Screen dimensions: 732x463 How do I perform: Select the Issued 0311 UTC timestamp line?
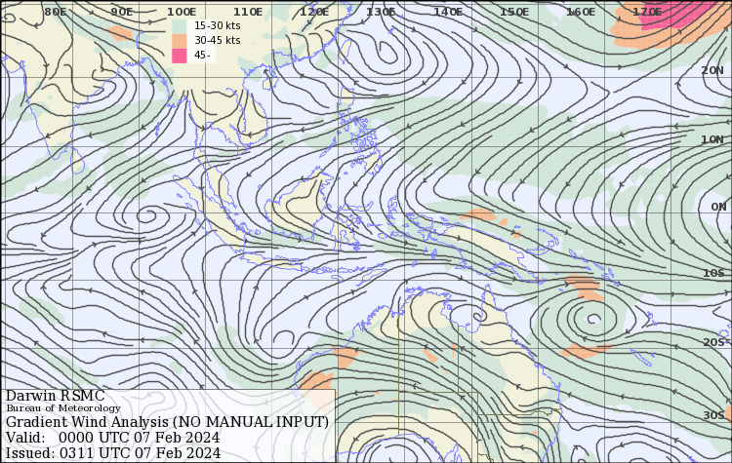(x=113, y=452)
